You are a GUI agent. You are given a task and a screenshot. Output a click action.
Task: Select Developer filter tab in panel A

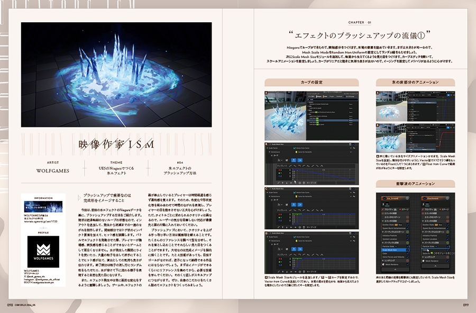click(x=340, y=97)
